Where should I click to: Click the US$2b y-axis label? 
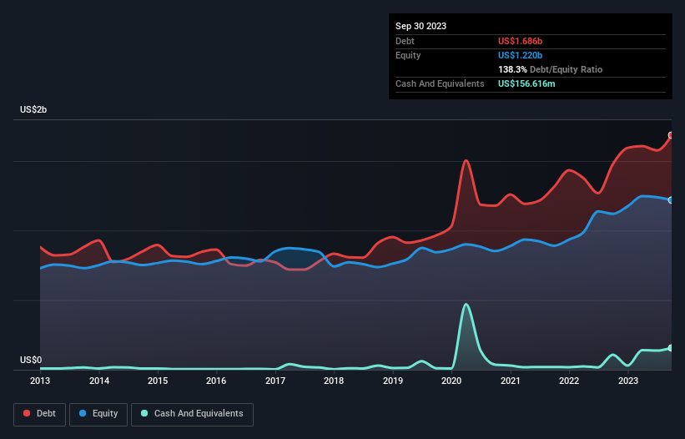33,109
